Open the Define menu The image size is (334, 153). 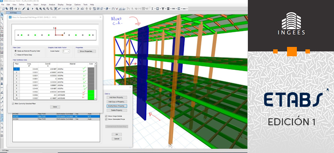click(22, 4)
